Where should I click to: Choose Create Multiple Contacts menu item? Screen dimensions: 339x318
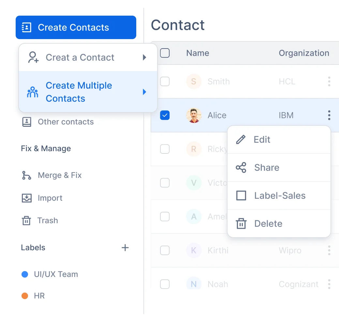pyautogui.click(x=79, y=92)
